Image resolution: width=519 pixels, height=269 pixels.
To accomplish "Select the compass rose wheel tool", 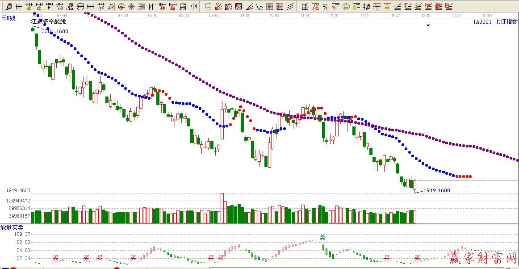I will click(132, 6).
